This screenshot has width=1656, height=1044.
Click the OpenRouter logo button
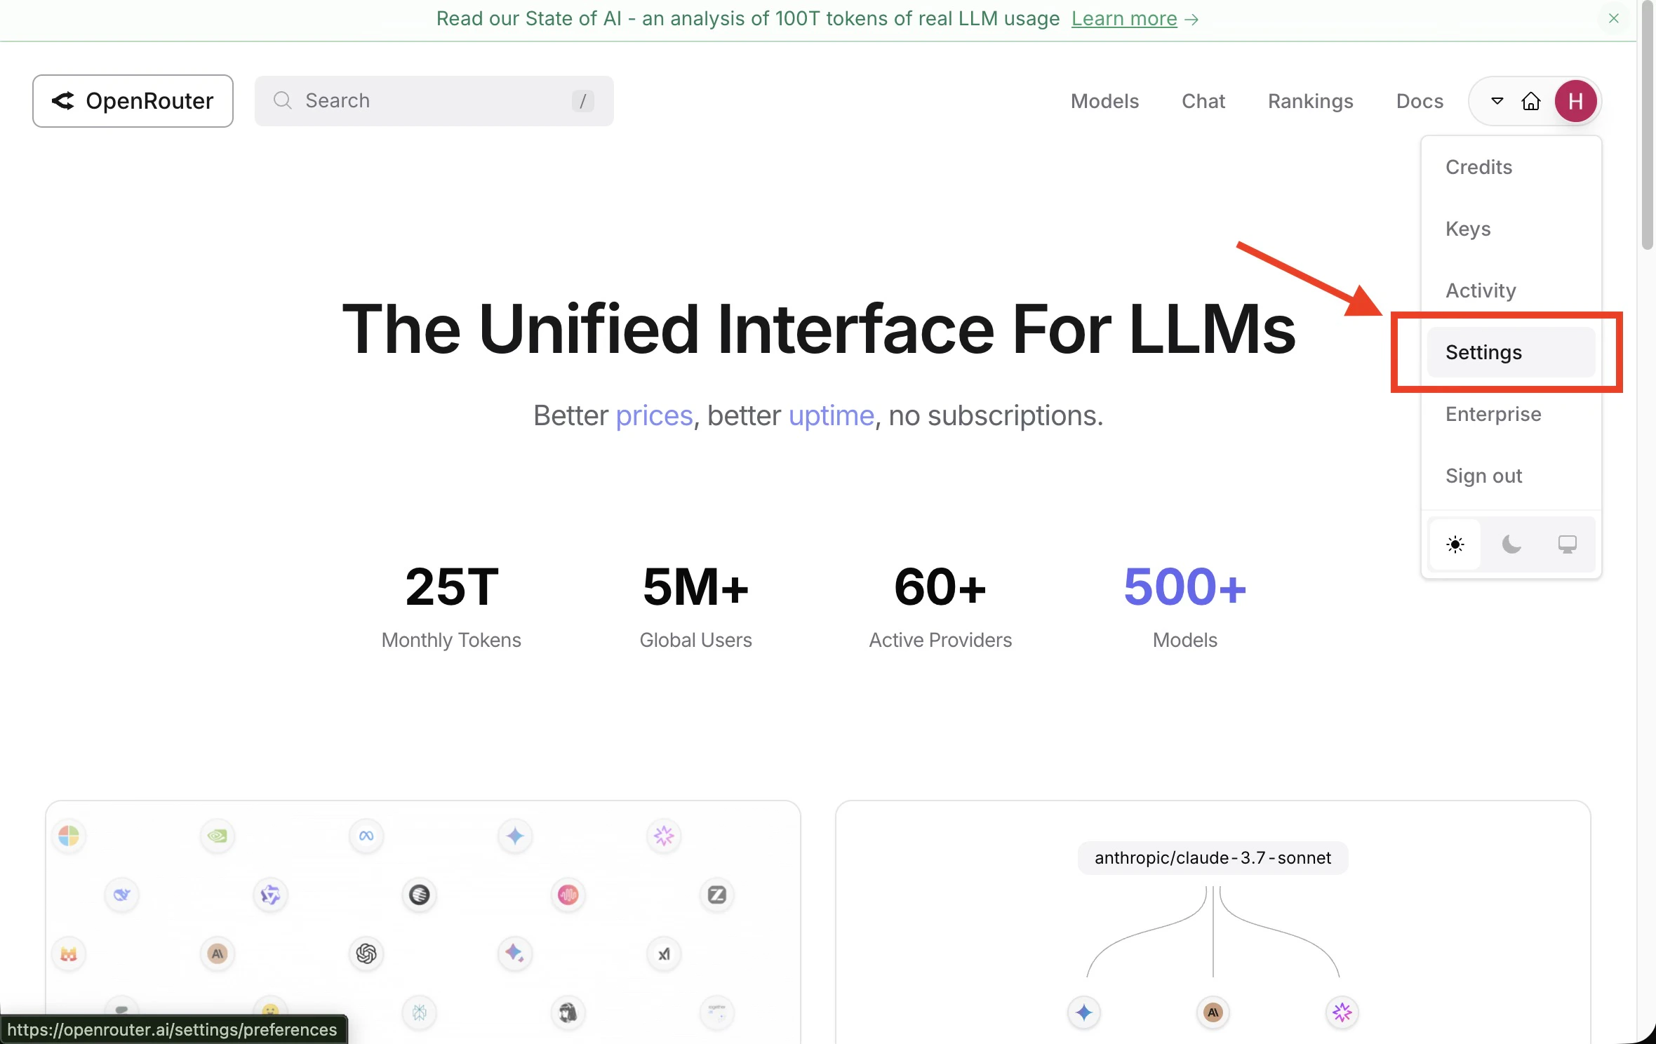(133, 101)
